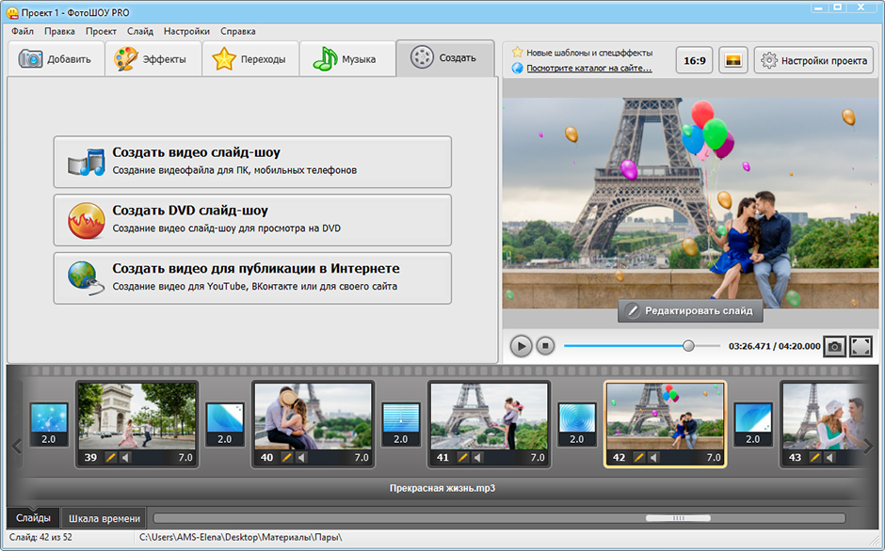The image size is (885, 551).
Task: Click the transition between slides 39 and 40
Action: click(x=225, y=424)
